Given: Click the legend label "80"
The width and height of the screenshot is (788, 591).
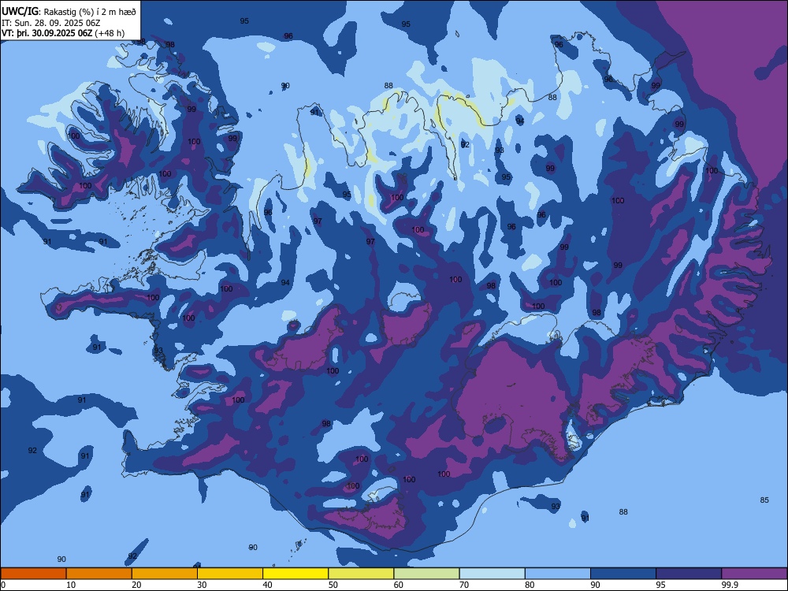Looking at the screenshot, I should click(x=530, y=585).
